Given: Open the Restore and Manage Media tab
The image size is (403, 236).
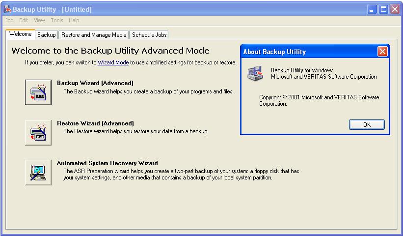Looking at the screenshot, I should click(94, 35).
